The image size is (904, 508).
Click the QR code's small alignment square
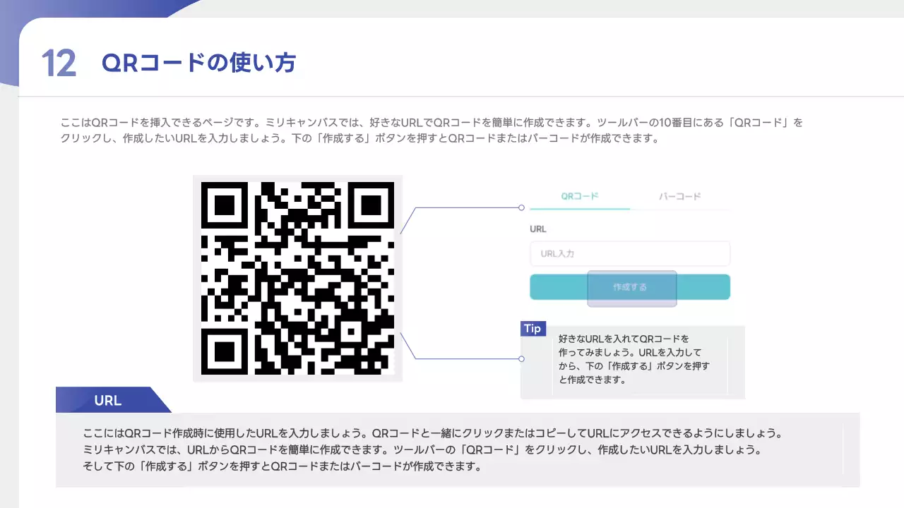[350, 331]
